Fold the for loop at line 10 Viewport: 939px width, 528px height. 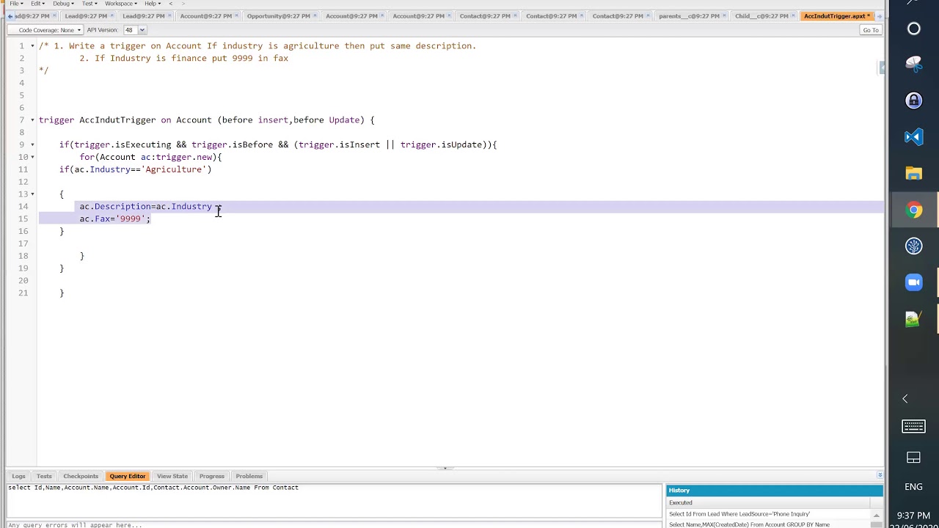(x=32, y=158)
